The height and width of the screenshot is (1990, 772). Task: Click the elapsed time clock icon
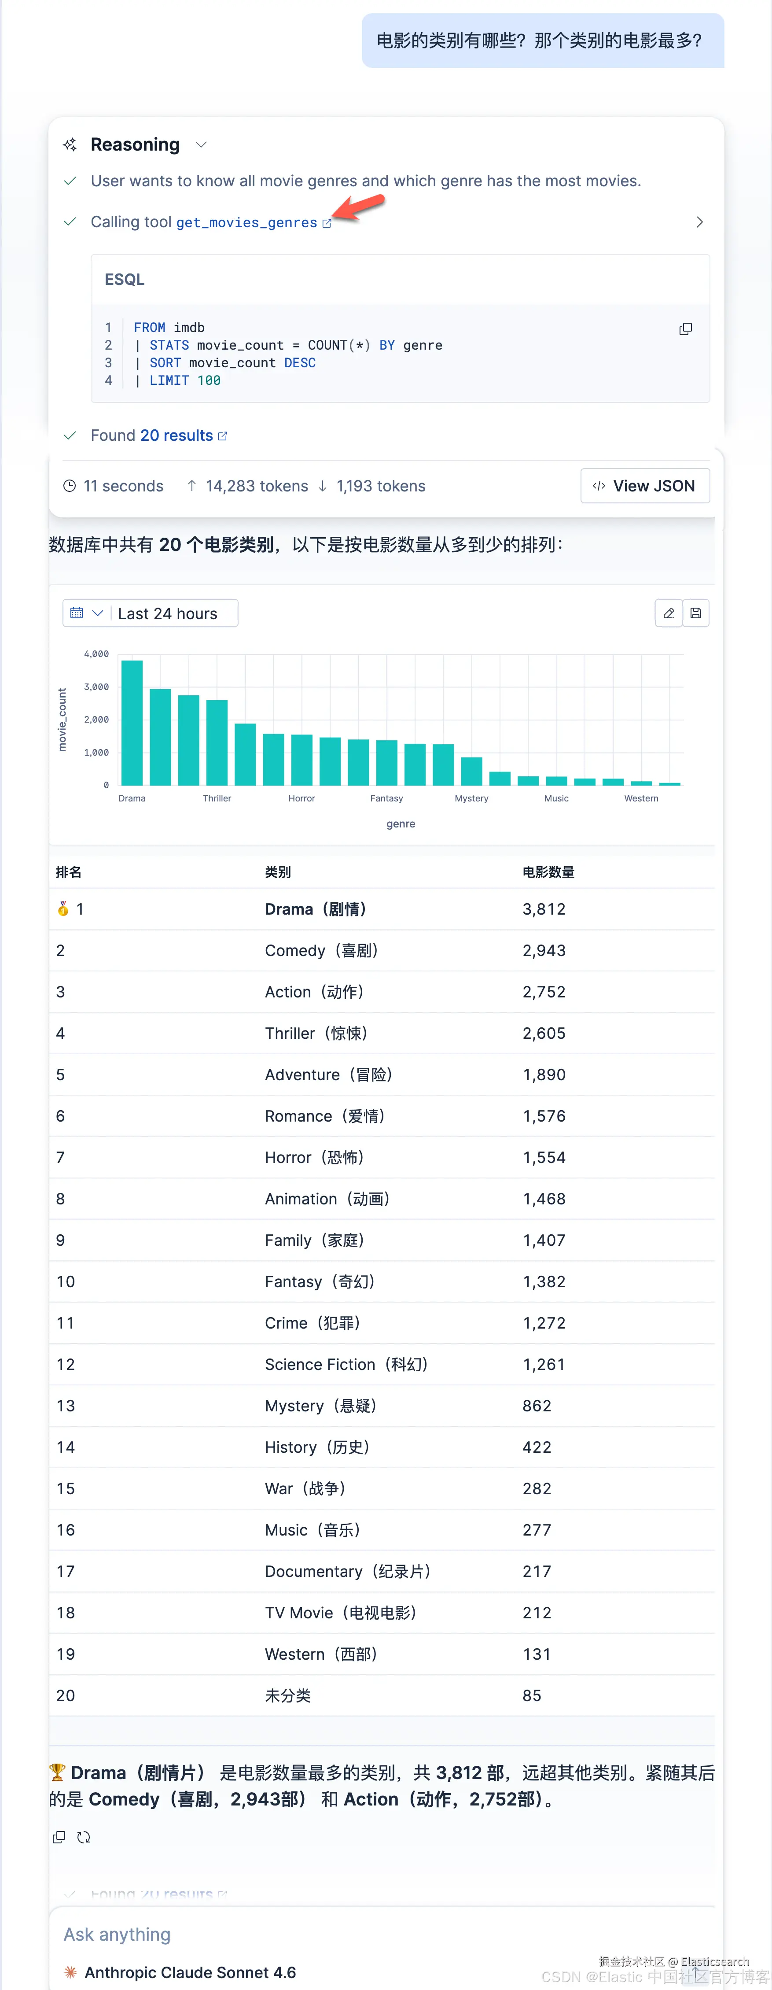pos(70,486)
